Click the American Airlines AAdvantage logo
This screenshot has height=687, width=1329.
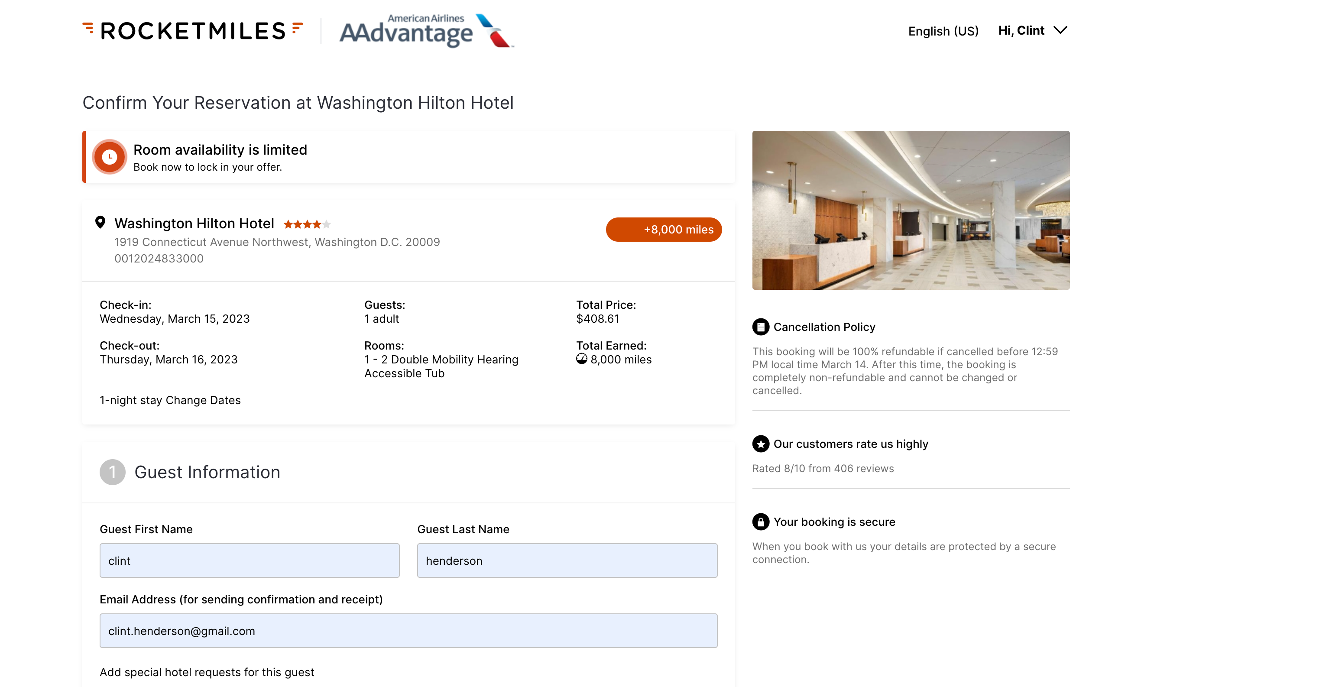426,31
